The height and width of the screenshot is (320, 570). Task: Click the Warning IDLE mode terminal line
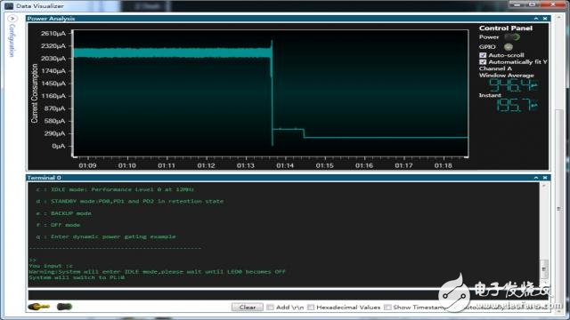pos(157,272)
